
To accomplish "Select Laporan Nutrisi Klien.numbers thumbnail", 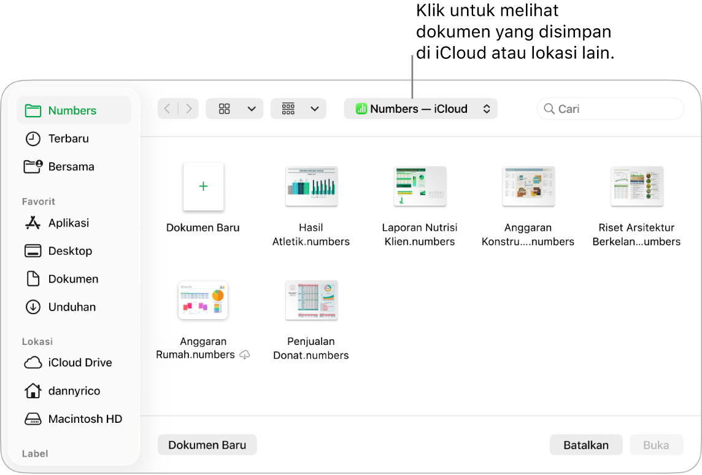I will 420,186.
